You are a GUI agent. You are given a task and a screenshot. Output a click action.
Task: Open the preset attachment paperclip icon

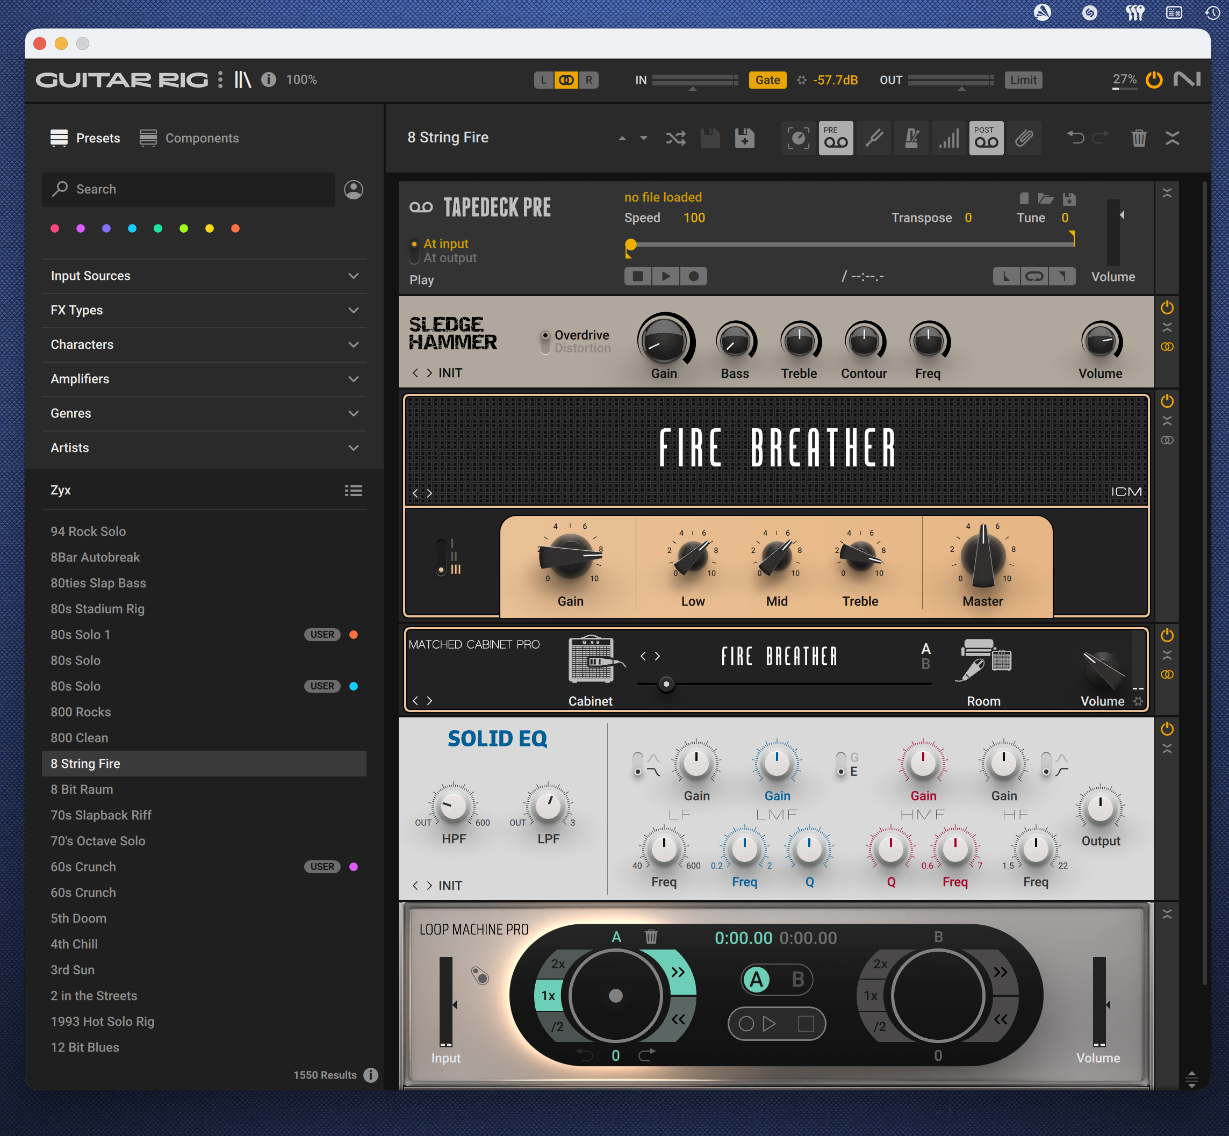click(x=1024, y=138)
